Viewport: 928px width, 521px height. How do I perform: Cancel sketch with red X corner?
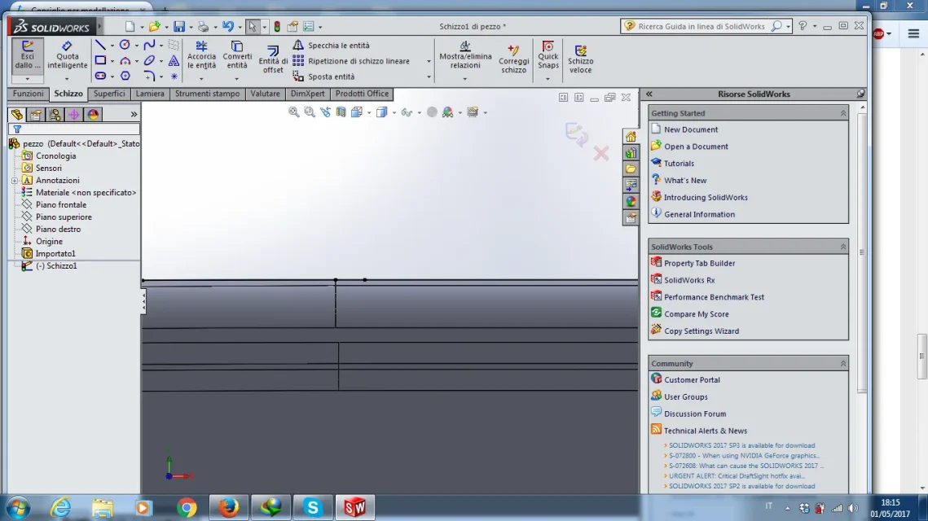click(x=601, y=154)
